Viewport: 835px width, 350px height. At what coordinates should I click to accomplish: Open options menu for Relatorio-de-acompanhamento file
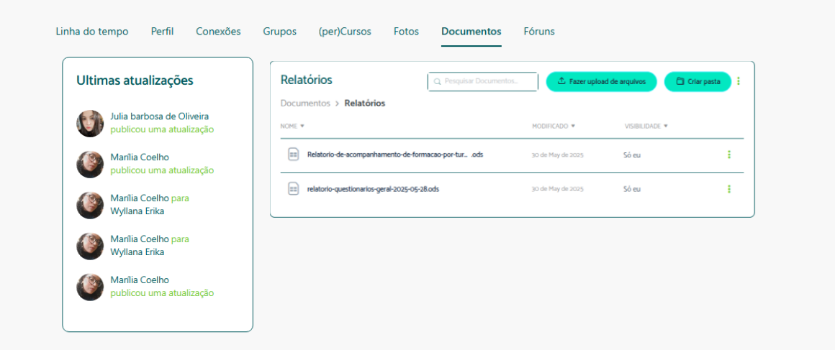(x=728, y=155)
